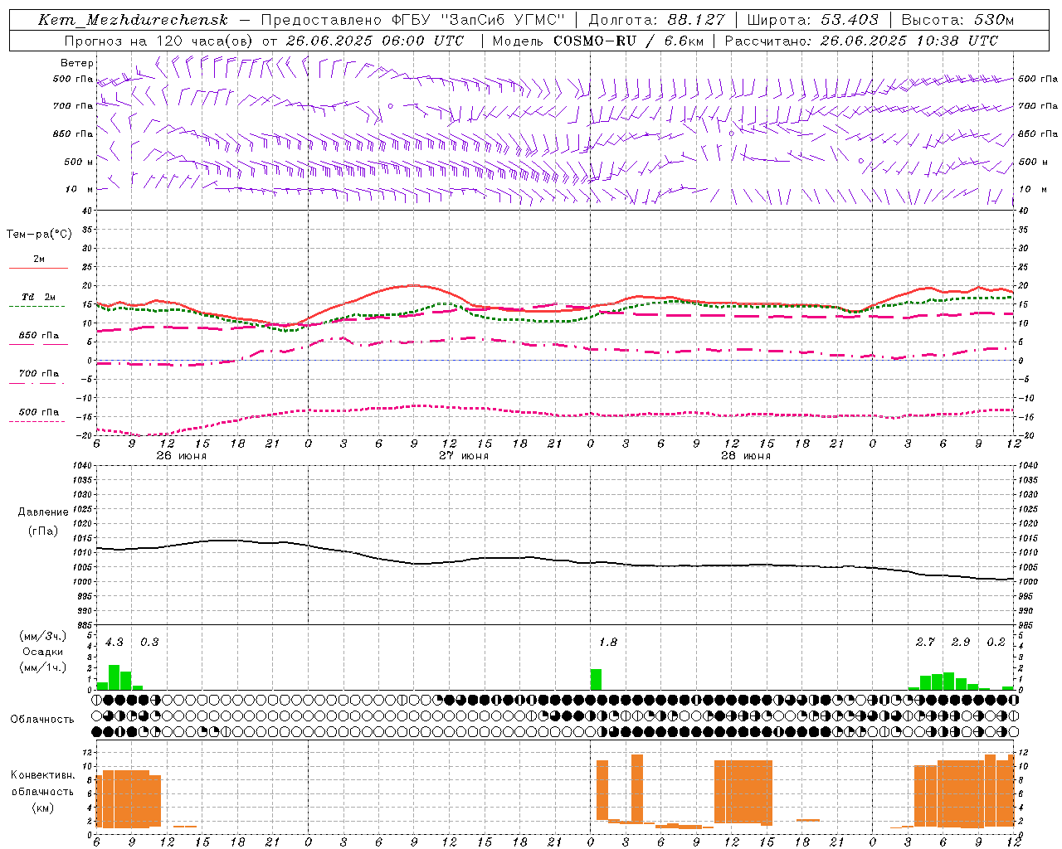The image size is (1062, 849).
Task: Click the Конвективн. облачность panel label
Action: coord(43,791)
